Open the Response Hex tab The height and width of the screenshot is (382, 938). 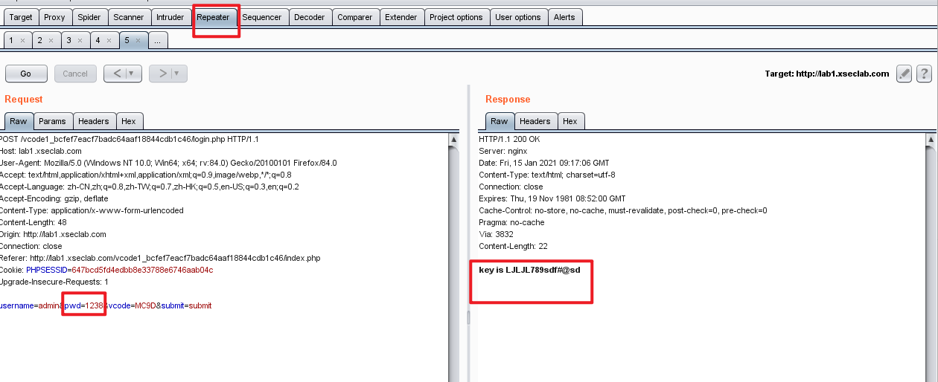click(x=570, y=121)
